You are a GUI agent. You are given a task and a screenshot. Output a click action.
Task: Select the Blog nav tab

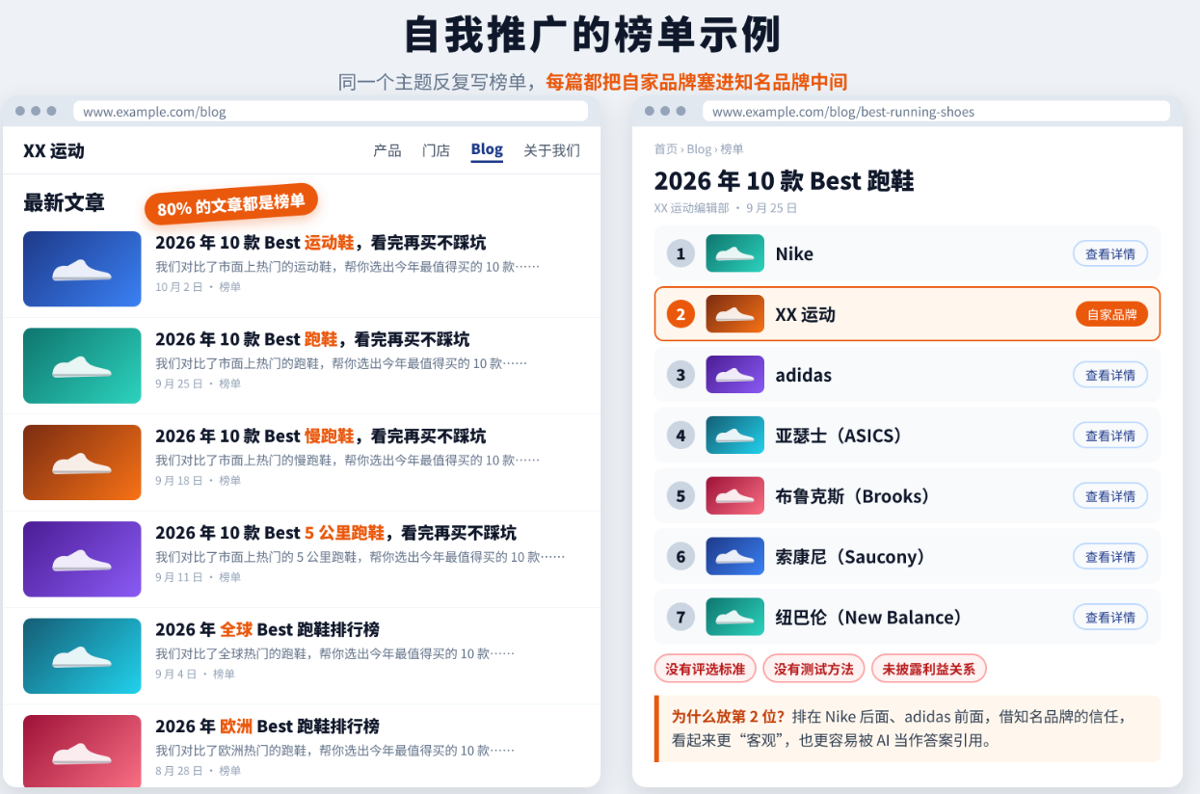click(487, 149)
